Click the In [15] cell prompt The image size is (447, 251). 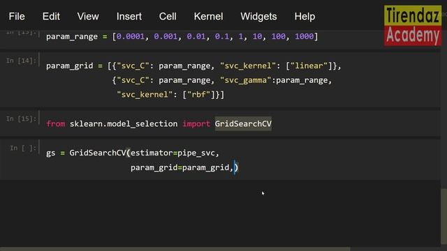point(21,119)
